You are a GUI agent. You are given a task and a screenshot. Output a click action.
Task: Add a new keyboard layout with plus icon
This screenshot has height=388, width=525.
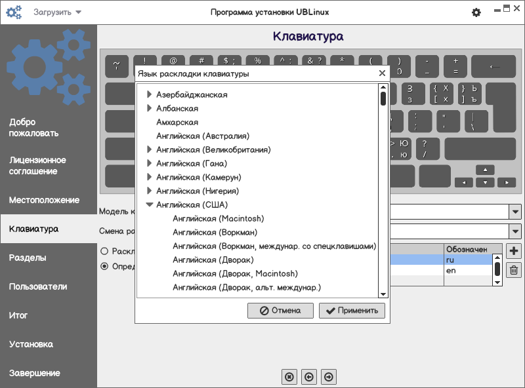point(514,251)
